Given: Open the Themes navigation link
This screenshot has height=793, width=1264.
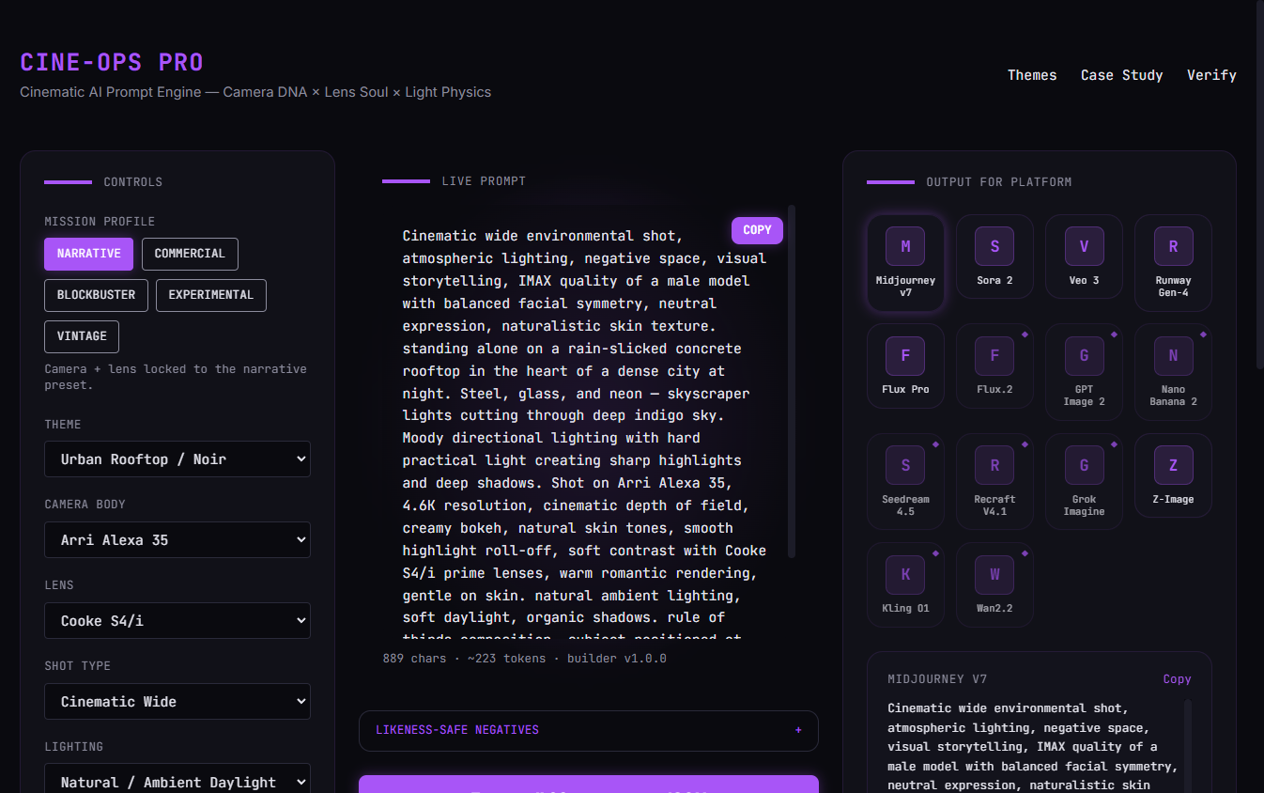Looking at the screenshot, I should pos(1032,75).
